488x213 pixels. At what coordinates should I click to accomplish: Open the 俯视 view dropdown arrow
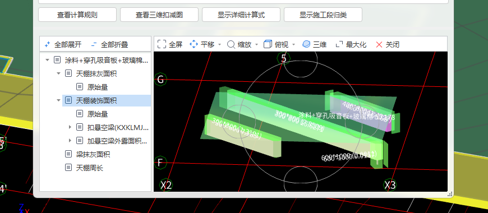pyautogui.click(x=293, y=45)
